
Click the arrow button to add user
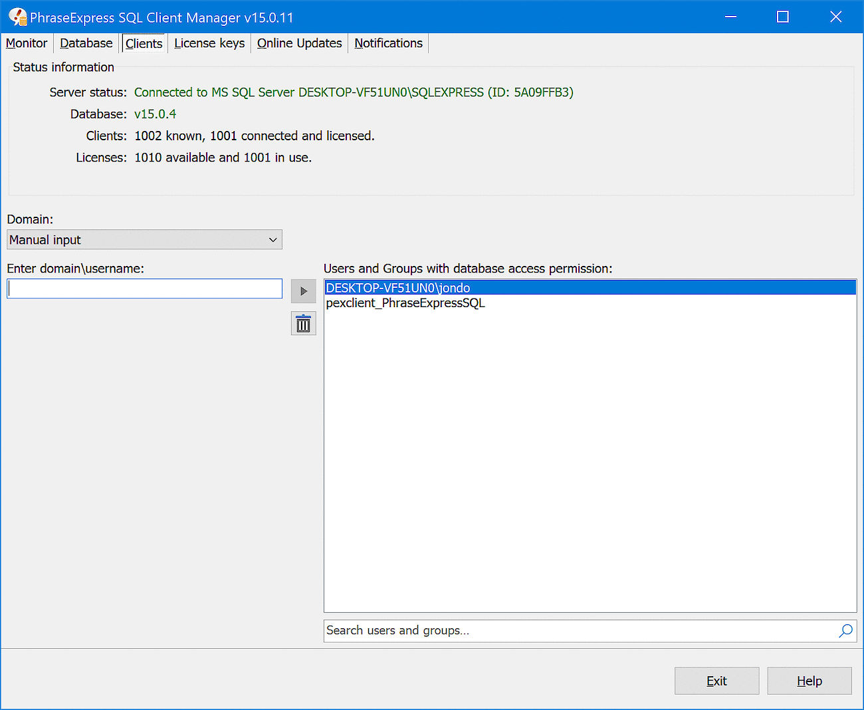click(303, 291)
